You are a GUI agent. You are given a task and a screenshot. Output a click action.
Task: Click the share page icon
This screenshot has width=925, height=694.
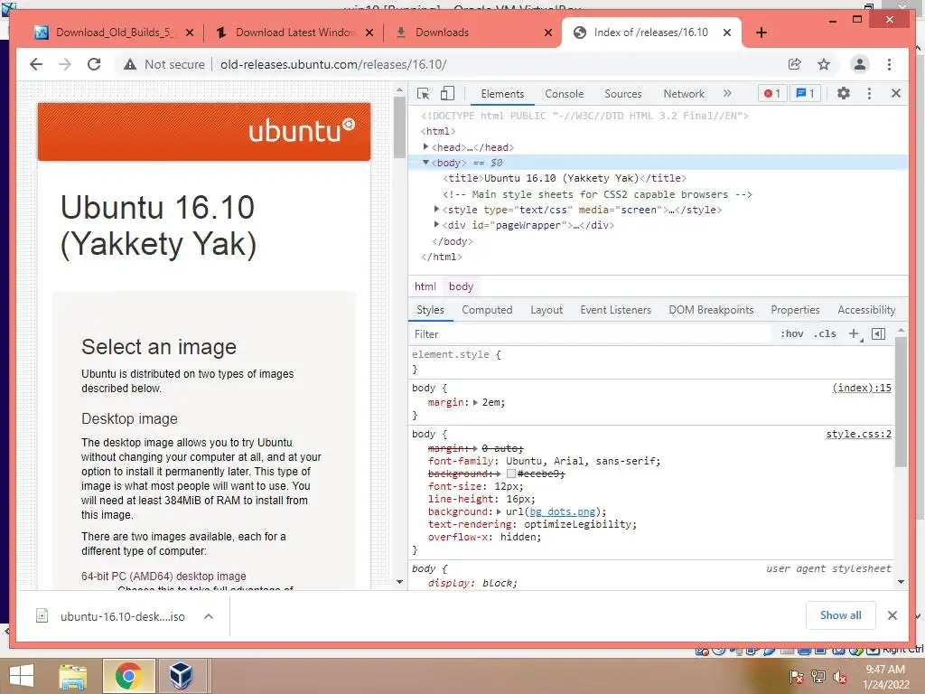click(x=794, y=64)
